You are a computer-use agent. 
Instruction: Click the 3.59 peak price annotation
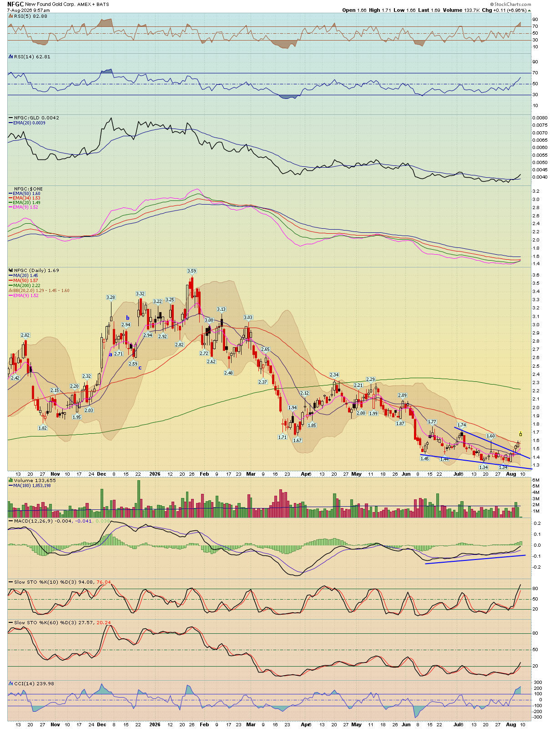192,271
